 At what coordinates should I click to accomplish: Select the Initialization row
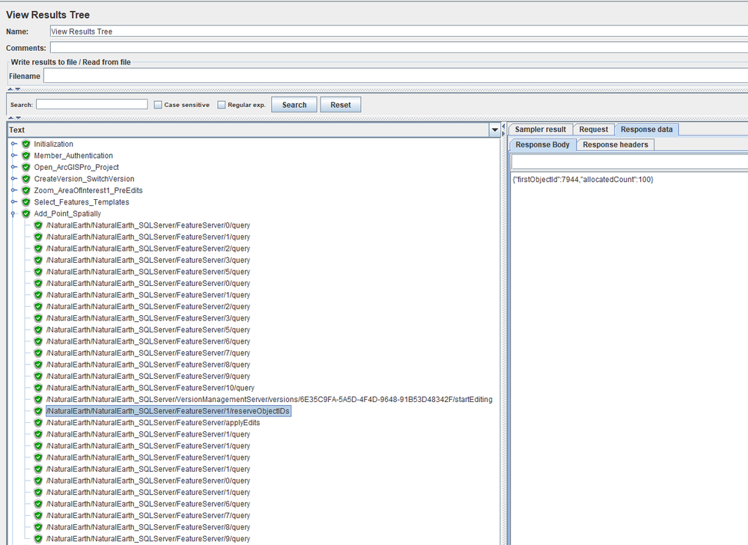53,144
